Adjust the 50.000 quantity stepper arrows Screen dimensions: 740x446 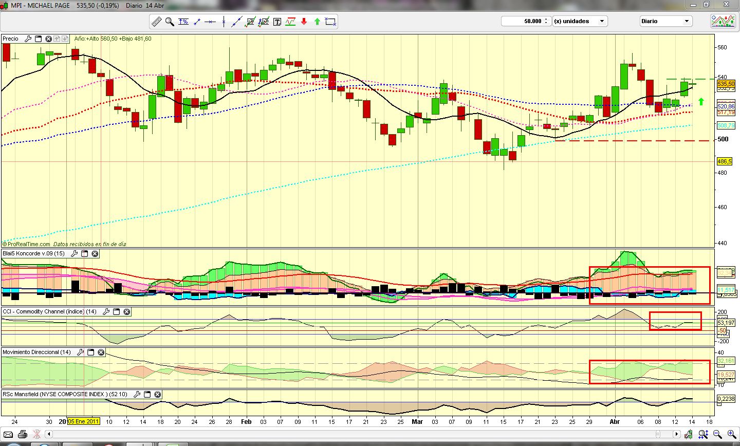[547, 21]
